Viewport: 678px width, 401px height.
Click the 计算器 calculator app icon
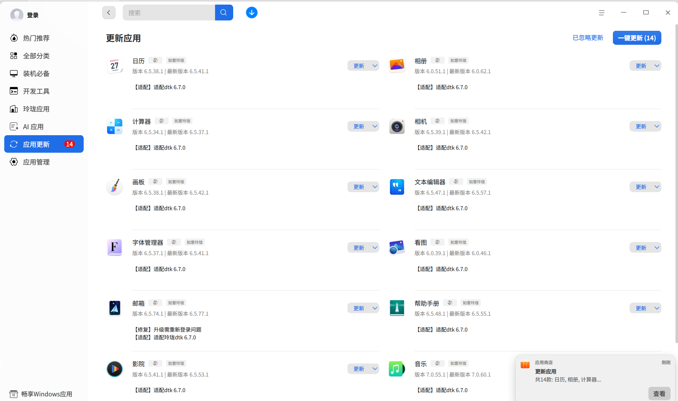coord(115,126)
